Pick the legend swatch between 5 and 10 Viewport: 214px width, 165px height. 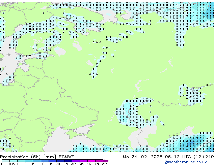(x=37, y=161)
